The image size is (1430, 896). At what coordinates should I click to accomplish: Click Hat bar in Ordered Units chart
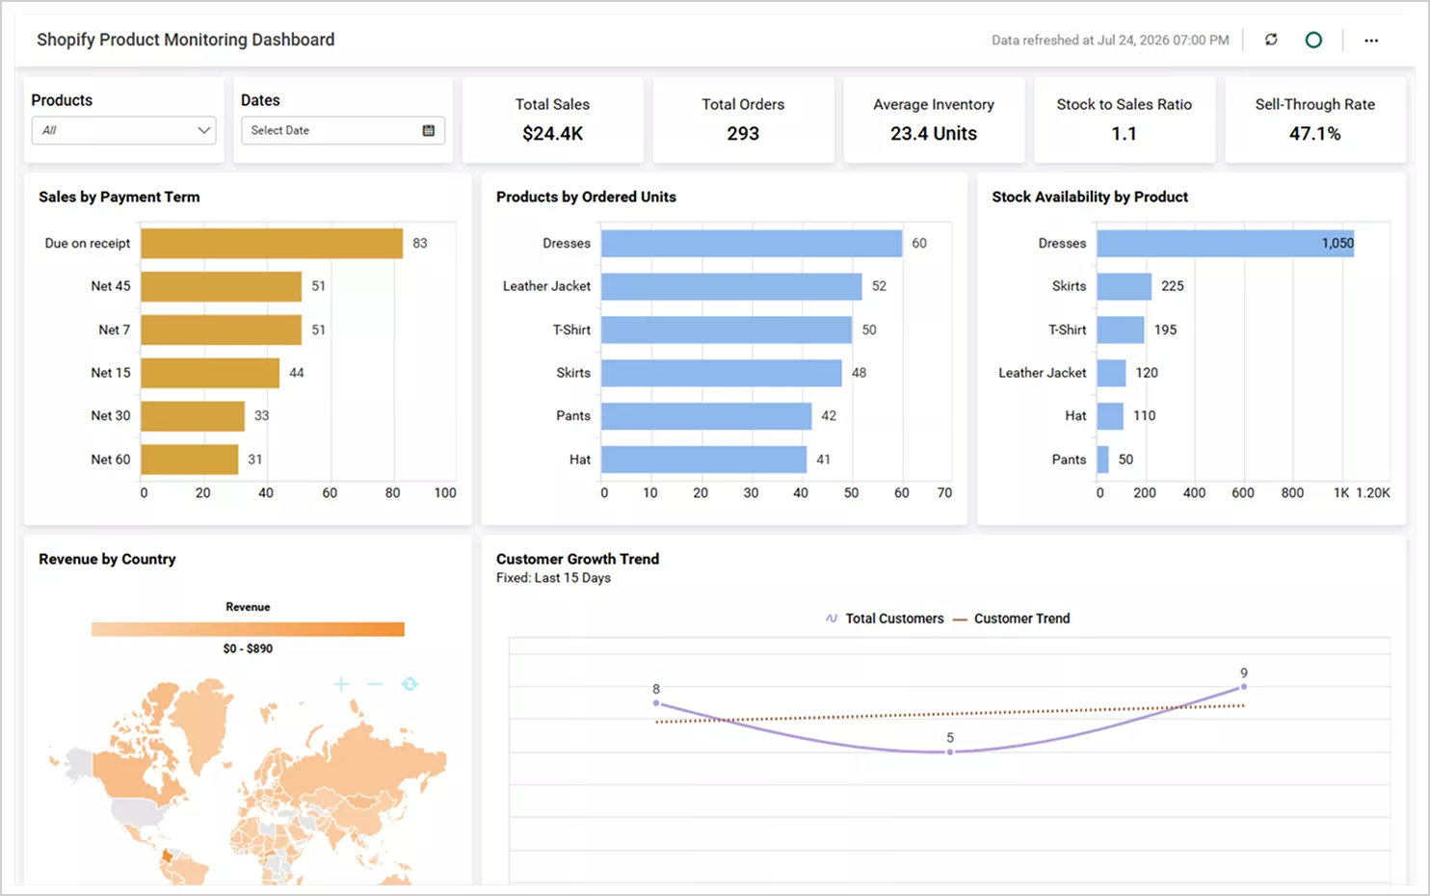pyautogui.click(x=703, y=460)
